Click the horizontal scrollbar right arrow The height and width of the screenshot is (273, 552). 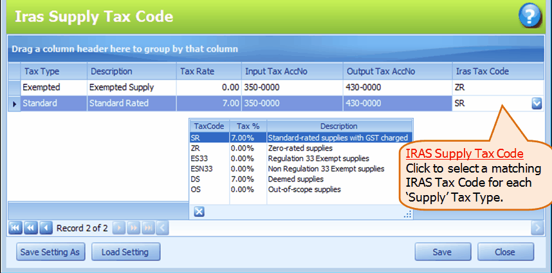point(537,229)
